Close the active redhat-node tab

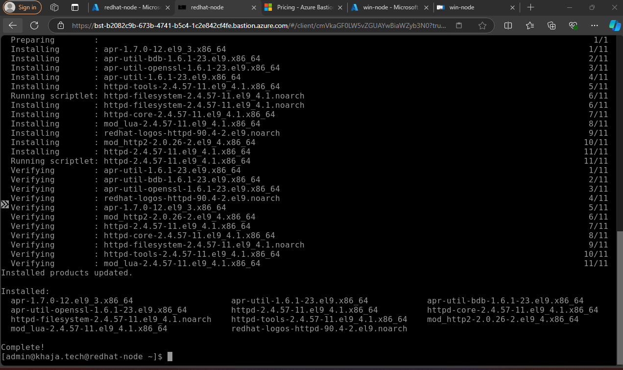pos(254,7)
